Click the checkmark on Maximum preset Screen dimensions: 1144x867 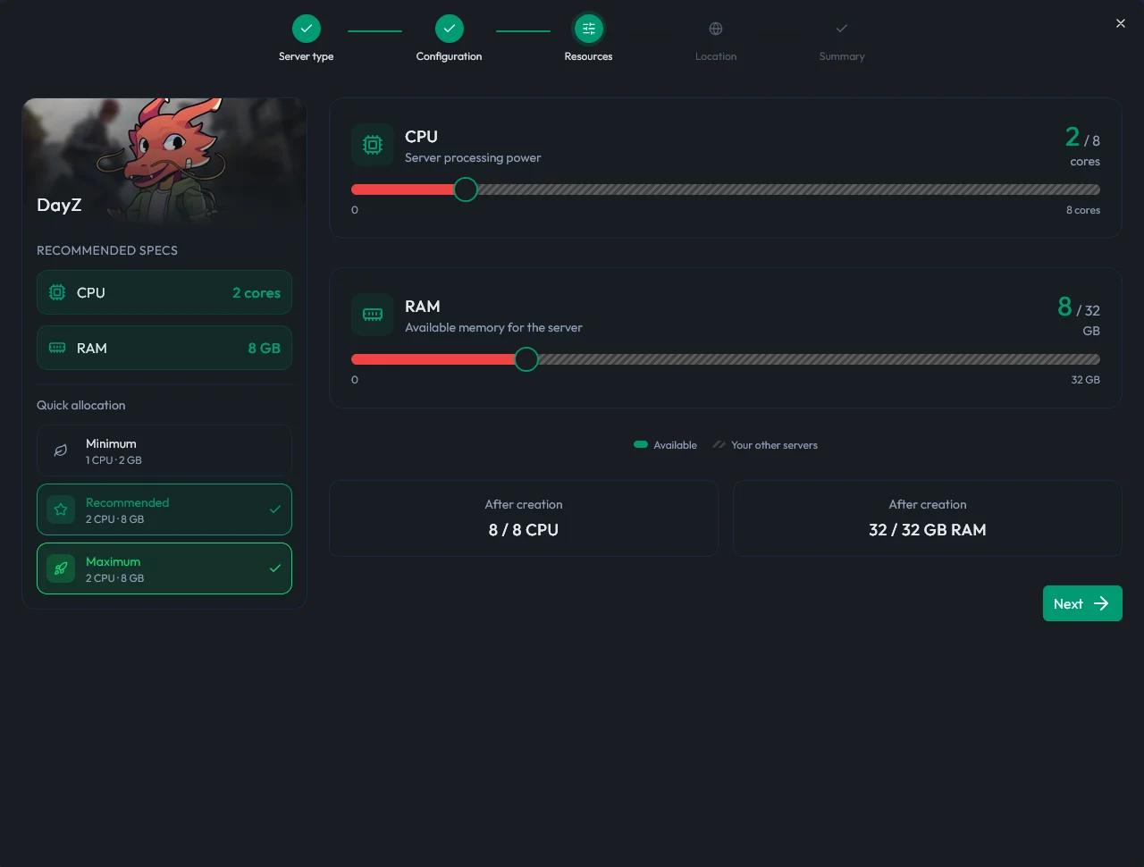click(275, 568)
